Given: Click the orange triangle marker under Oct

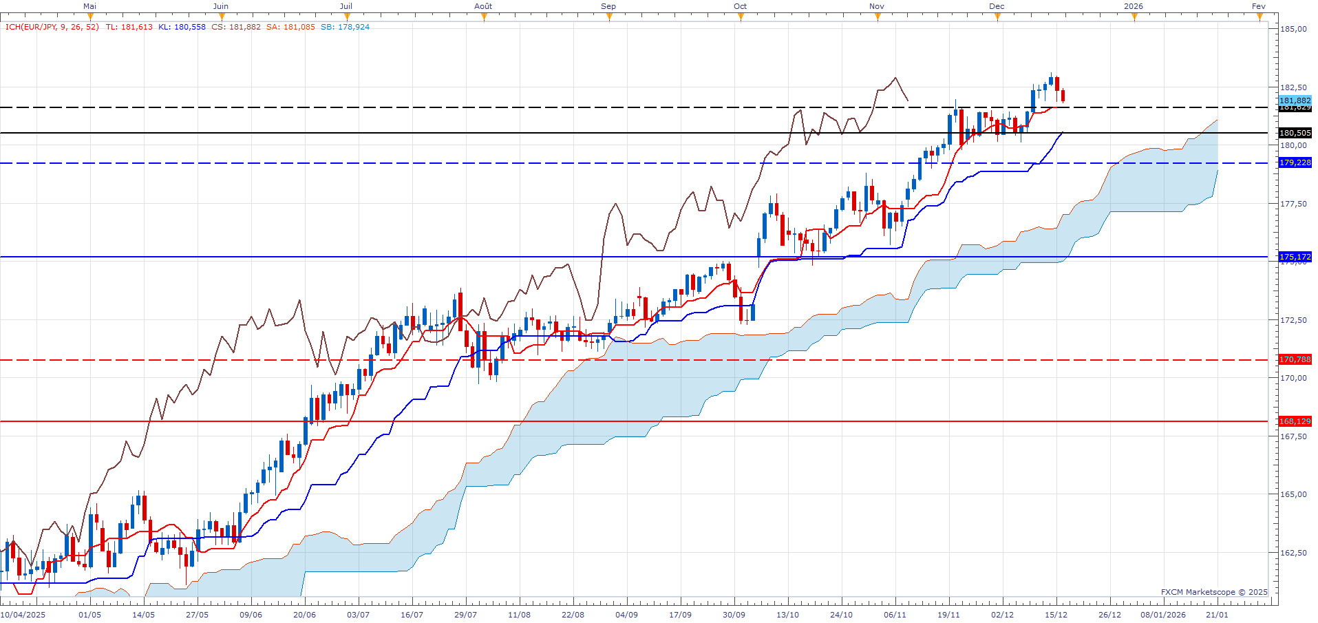Looking at the screenshot, I should coord(741,17).
